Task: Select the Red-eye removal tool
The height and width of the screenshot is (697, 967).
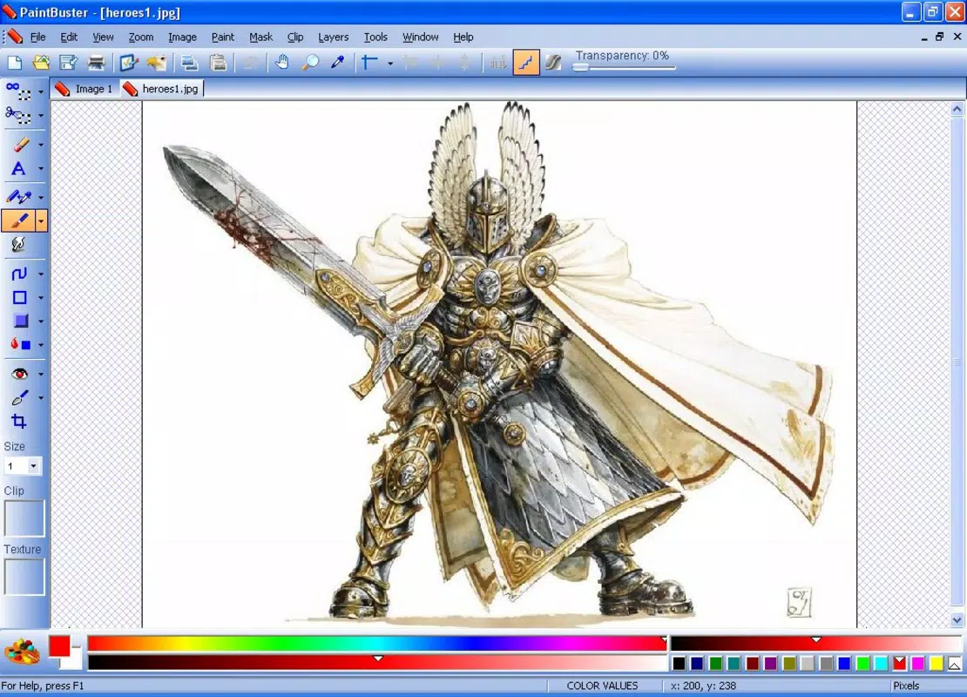Action: [19, 374]
